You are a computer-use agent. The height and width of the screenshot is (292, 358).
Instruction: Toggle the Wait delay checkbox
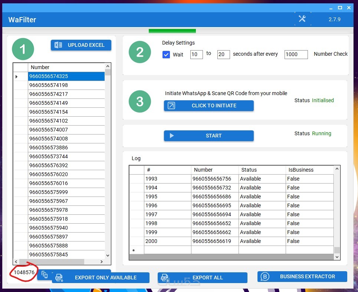click(166, 55)
